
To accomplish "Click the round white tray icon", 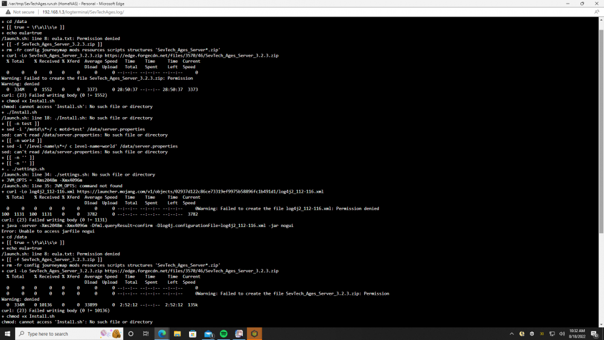I will 532,334.
